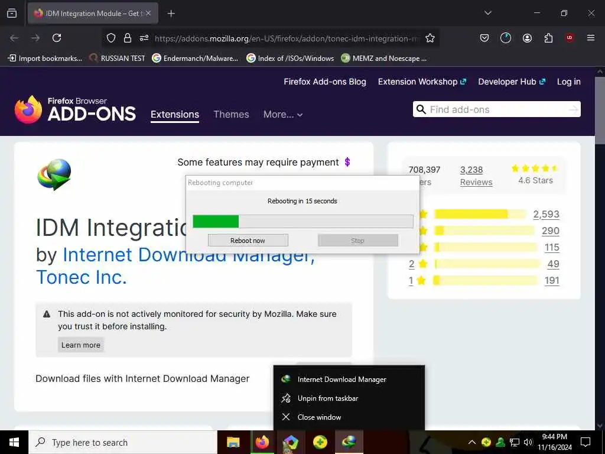Go forward with the forward arrow
The width and height of the screenshot is (605, 454).
coord(35,38)
